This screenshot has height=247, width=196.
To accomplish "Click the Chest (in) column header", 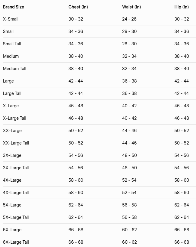I will click(78, 7).
